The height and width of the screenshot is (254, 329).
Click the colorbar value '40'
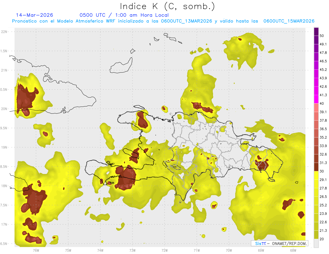click(322, 104)
